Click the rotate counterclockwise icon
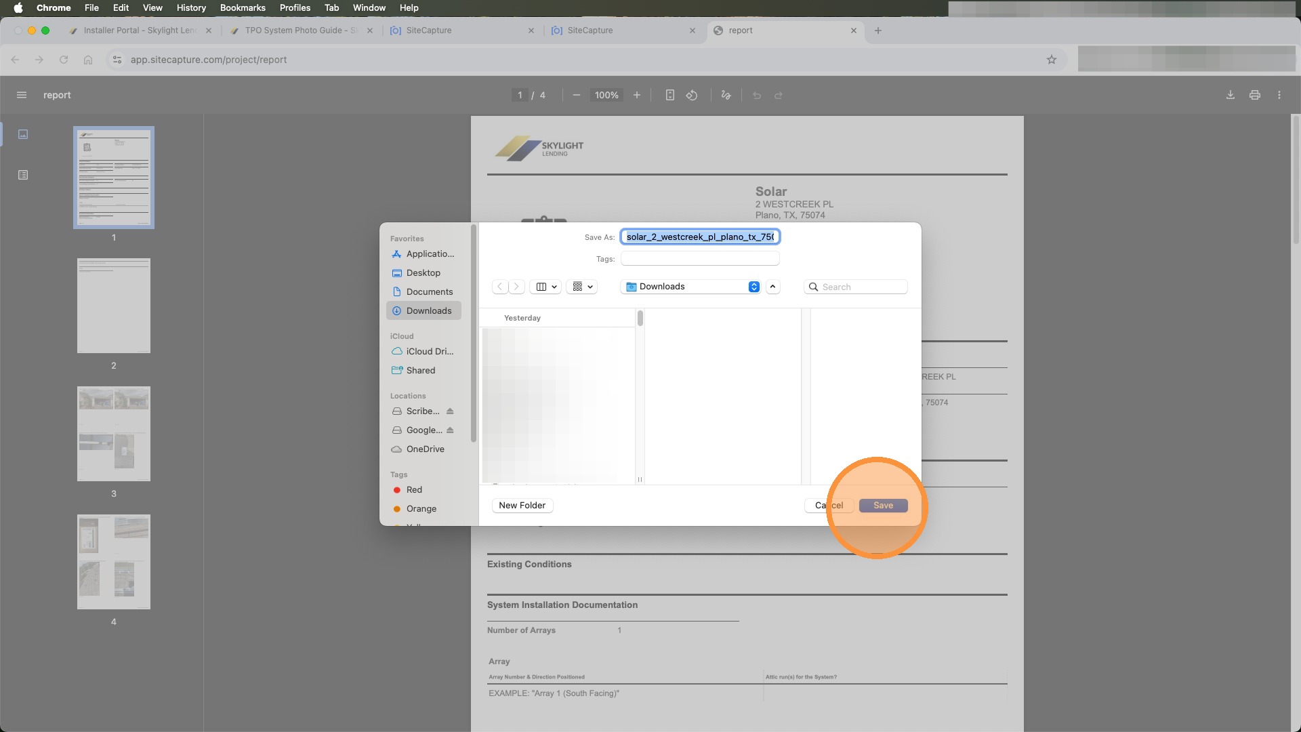Screen dimensions: 1301x732 (692, 95)
